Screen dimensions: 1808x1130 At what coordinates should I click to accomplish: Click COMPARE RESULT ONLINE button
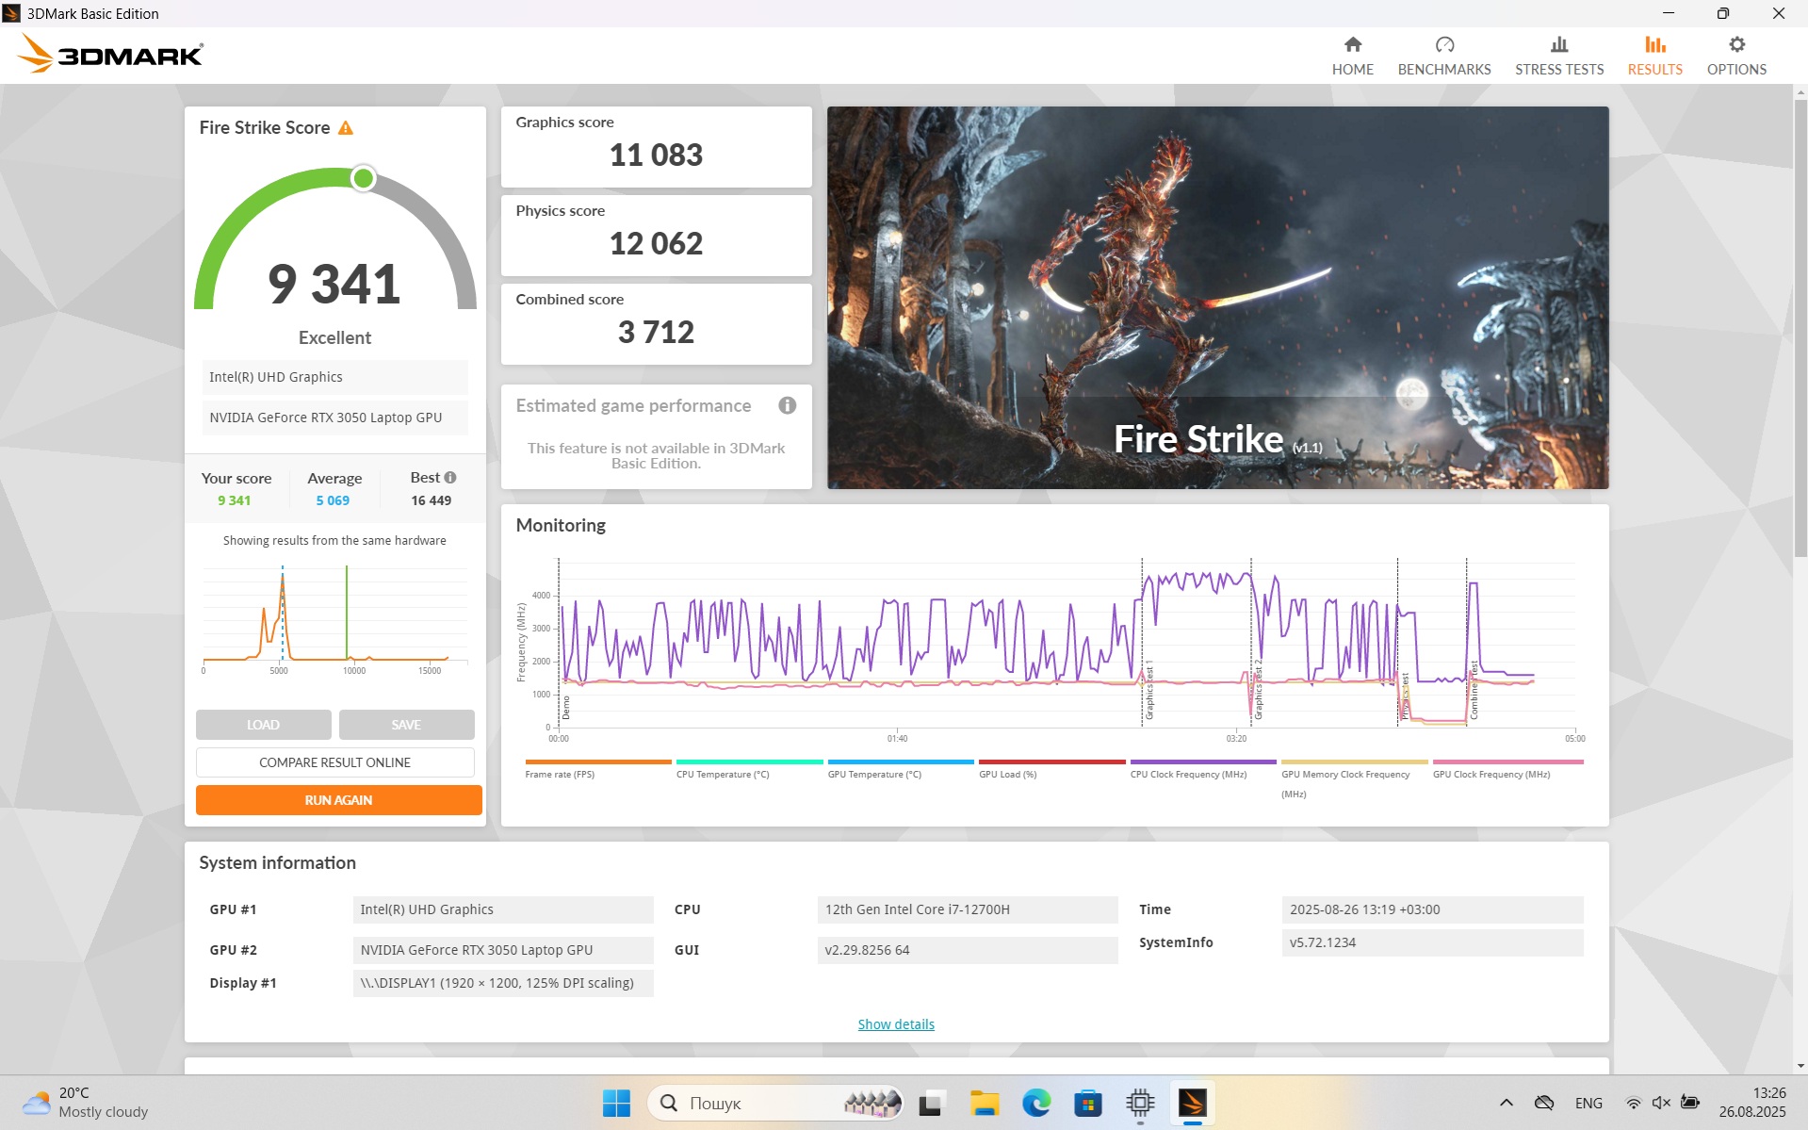click(334, 762)
